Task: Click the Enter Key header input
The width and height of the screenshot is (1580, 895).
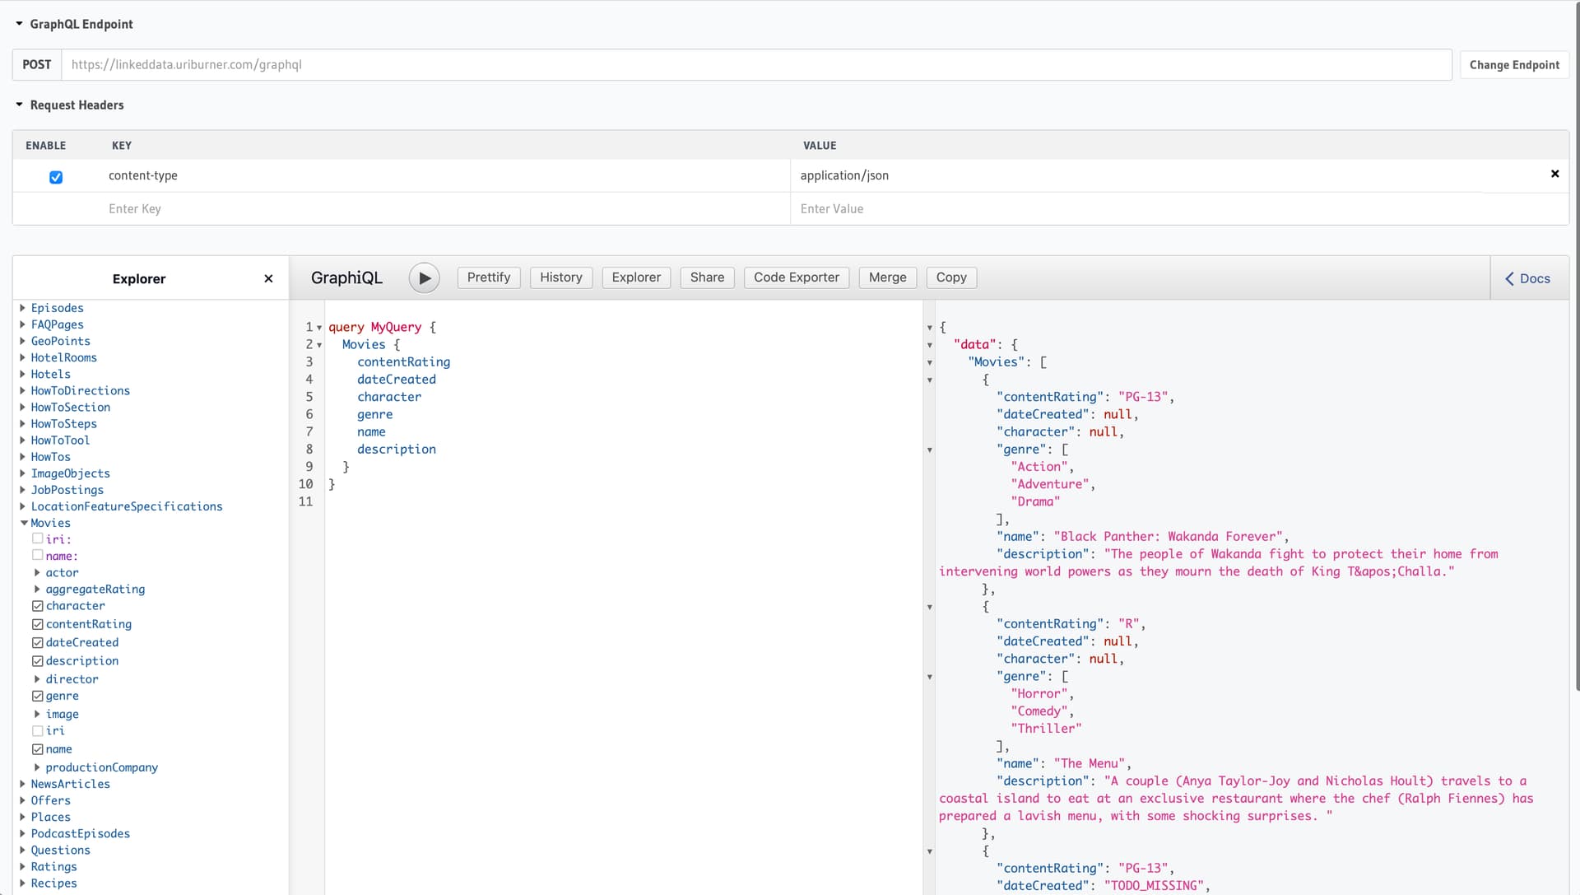Action: point(444,209)
